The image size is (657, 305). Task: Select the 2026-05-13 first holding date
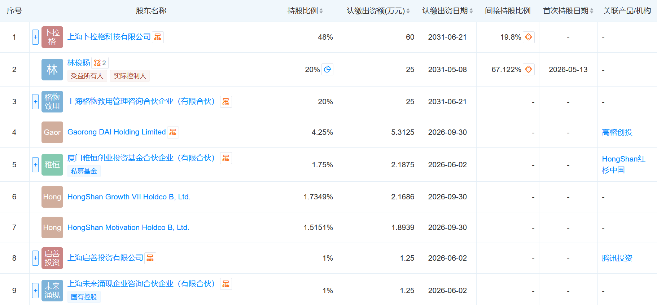[568, 70]
